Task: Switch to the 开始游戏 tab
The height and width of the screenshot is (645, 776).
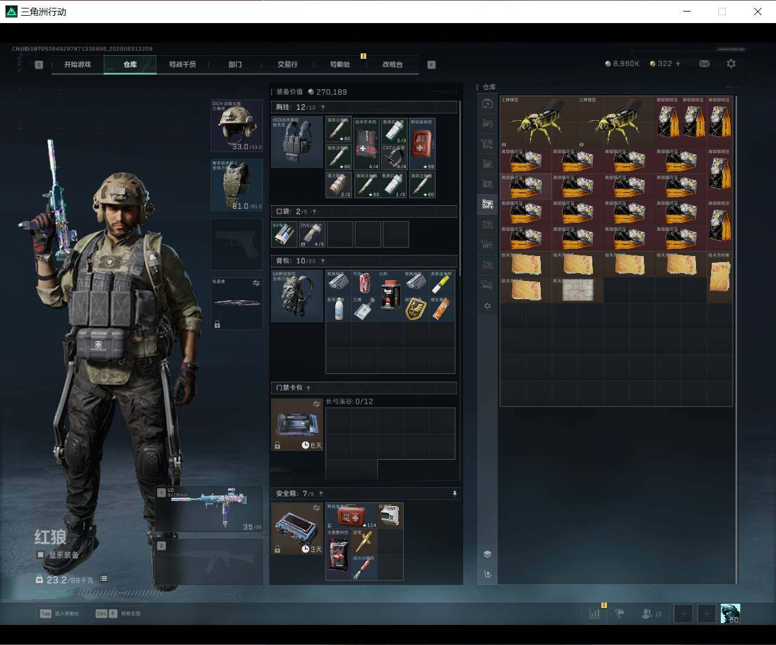Action: coord(78,64)
